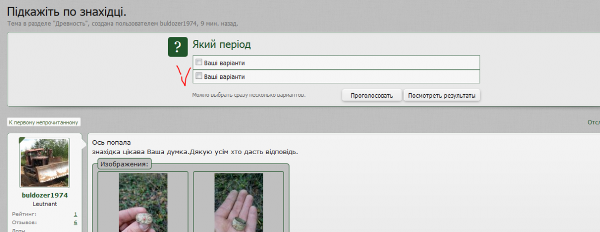Screen dimensions: 600x232
Task: Click the thread title 'Підкажіть по знахідці.'
Action: pos(66,11)
